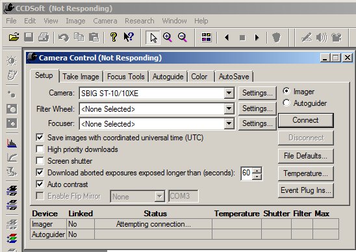Viewport: 356px width, 252px height.
Task: Select the Autoguider radio button
Action: click(x=286, y=103)
